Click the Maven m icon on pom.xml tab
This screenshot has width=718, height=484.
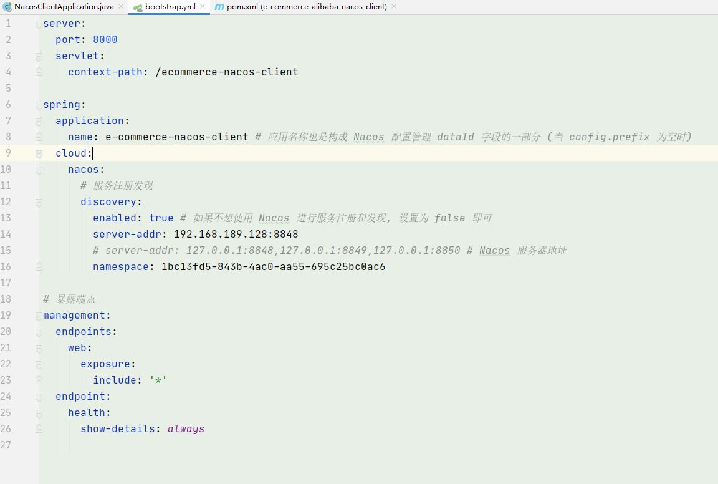pyautogui.click(x=219, y=7)
